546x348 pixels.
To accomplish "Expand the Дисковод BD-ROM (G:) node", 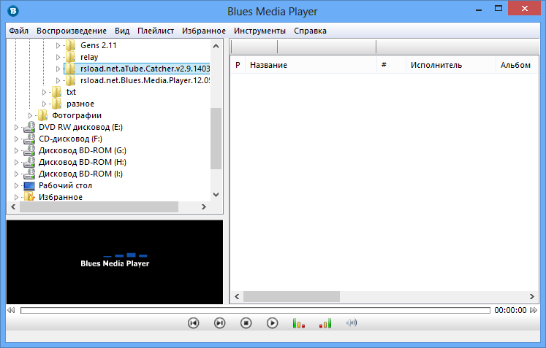I will 16,150.
